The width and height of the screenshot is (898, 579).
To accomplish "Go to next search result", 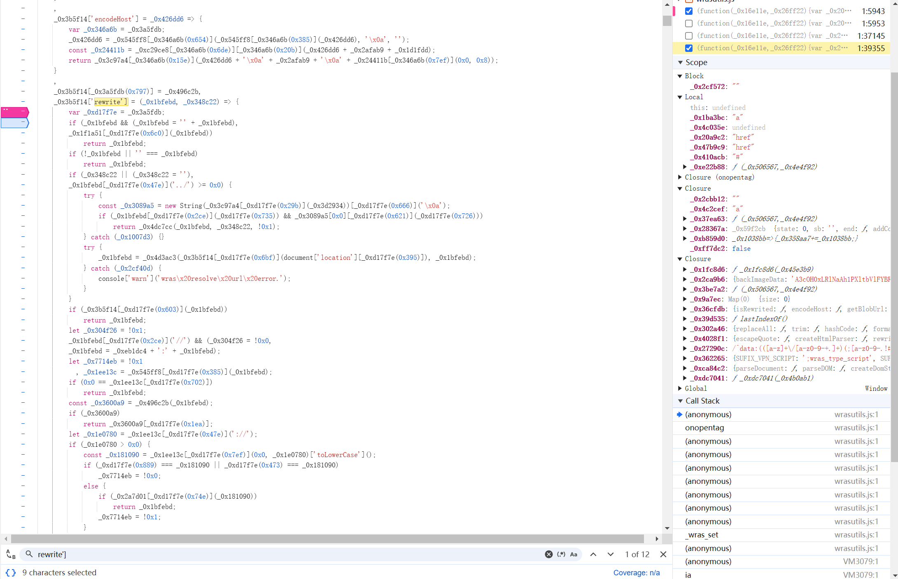I will [x=611, y=554].
